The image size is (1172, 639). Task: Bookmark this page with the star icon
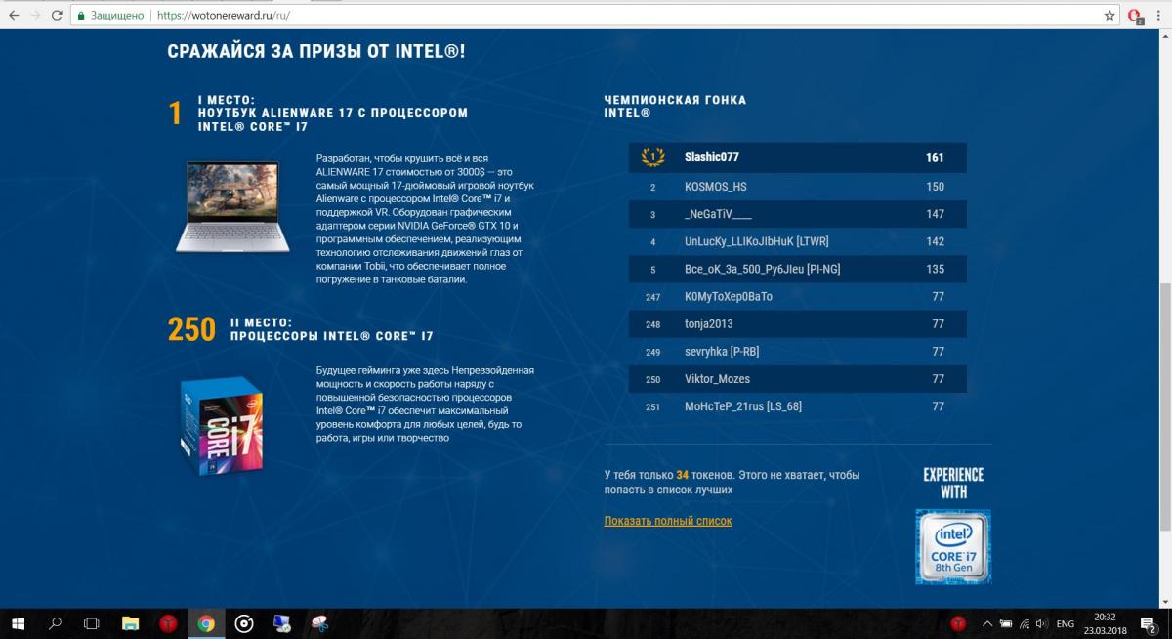point(1109,16)
